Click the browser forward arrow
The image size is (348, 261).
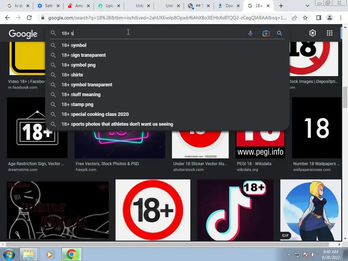tap(18, 18)
